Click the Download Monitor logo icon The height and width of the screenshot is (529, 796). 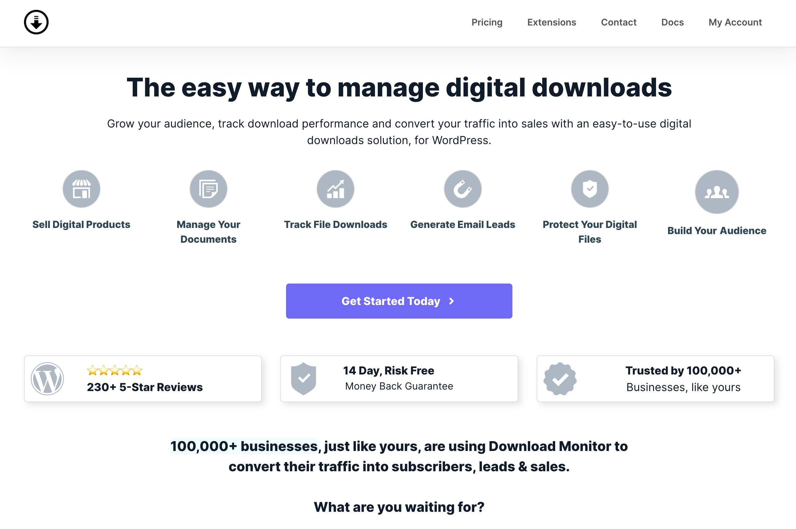(36, 22)
